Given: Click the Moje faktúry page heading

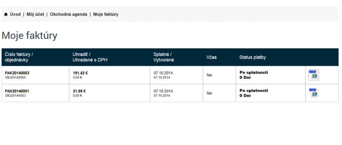Looking at the screenshot, I should click(x=30, y=36).
